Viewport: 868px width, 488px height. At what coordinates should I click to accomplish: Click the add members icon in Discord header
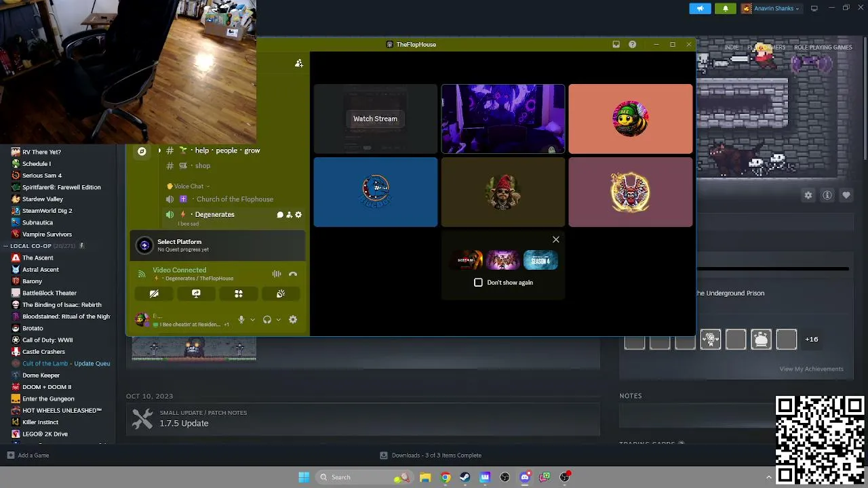click(299, 63)
